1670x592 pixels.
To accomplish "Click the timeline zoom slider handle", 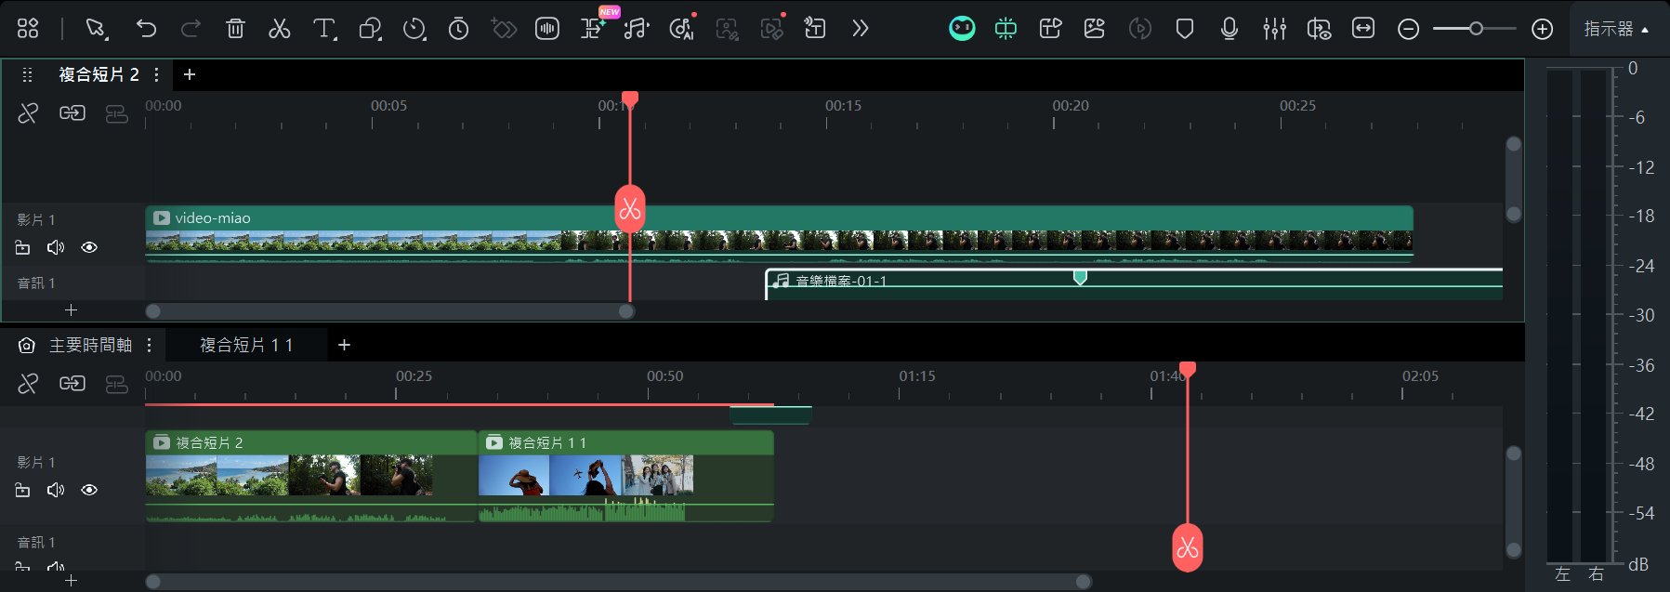I will click(x=1476, y=29).
